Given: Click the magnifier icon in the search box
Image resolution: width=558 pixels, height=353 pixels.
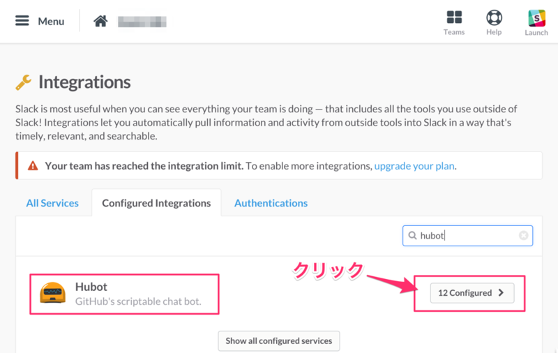Looking at the screenshot, I should [412, 236].
